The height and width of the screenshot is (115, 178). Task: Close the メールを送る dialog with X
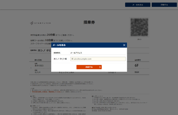pos(124,45)
